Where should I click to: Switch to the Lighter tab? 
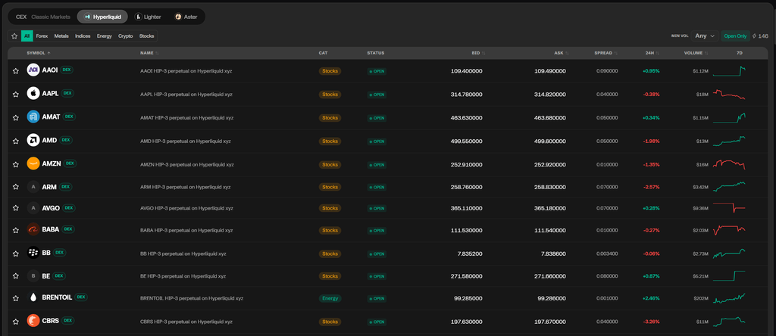coord(148,17)
